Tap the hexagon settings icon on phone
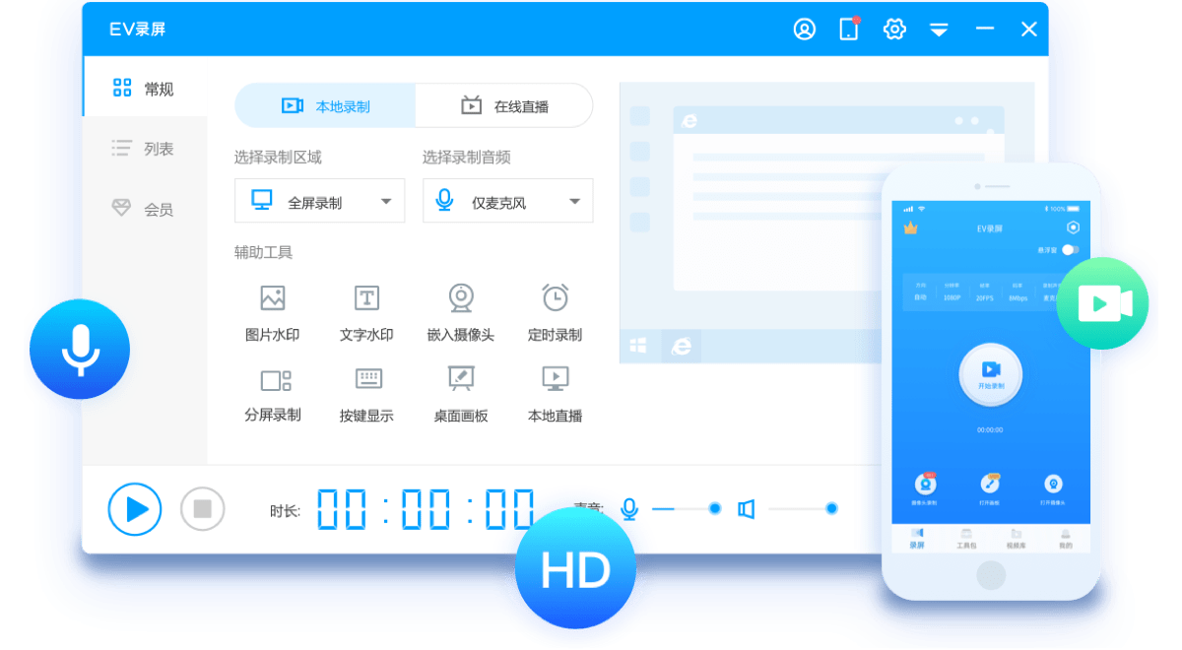 click(1073, 227)
